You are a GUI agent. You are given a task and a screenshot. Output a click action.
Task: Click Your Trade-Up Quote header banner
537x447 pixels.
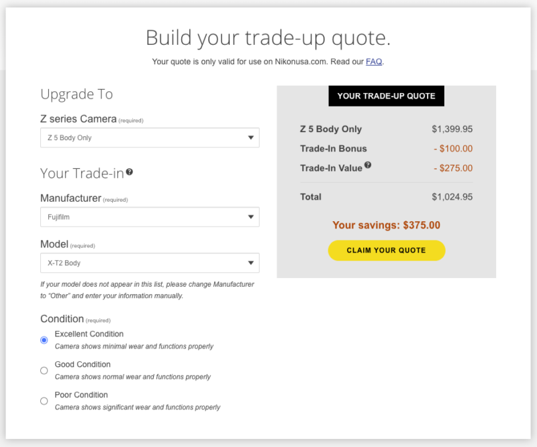(x=386, y=96)
